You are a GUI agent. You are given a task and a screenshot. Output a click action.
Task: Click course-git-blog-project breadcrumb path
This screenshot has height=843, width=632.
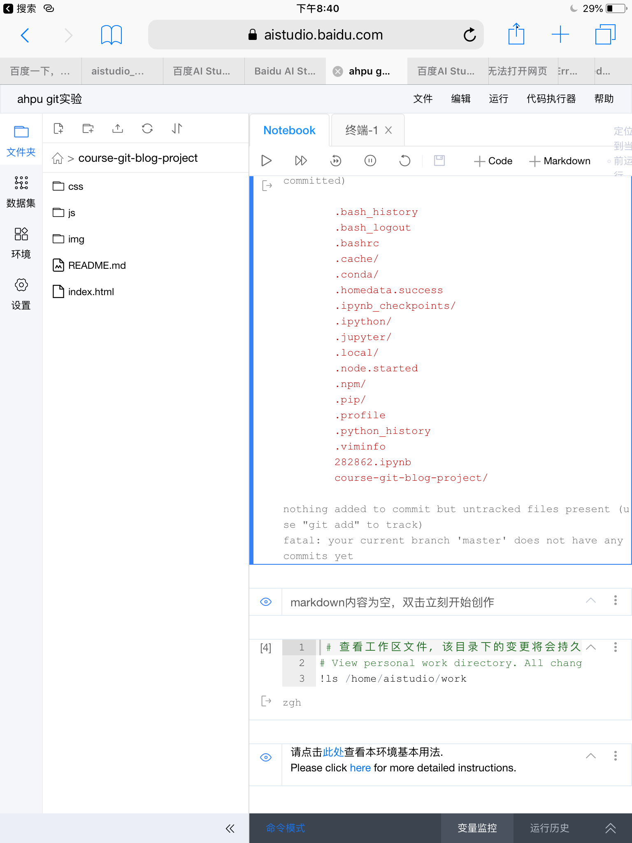[138, 158]
